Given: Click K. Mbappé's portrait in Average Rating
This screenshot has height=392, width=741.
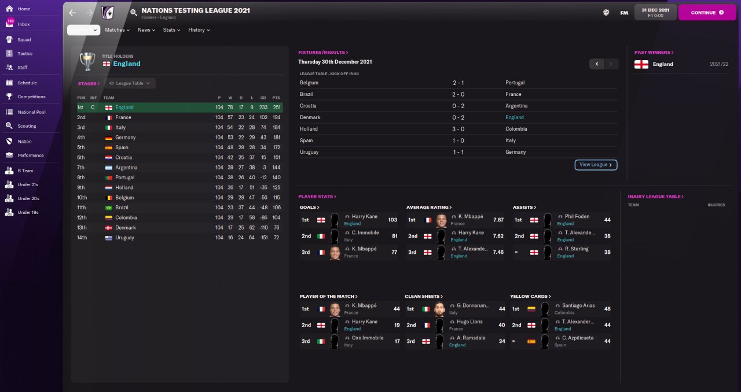Looking at the screenshot, I should (x=441, y=220).
